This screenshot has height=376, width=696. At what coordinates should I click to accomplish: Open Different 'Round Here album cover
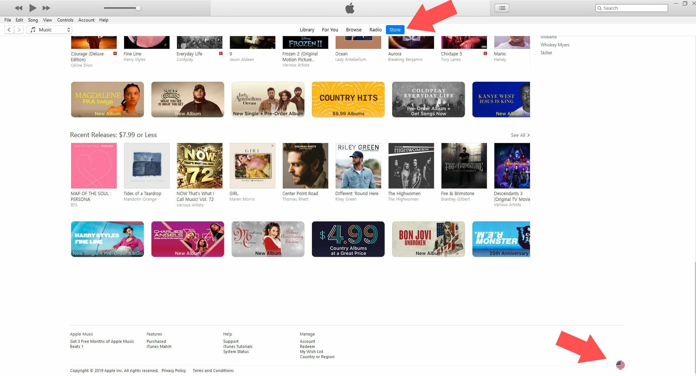point(358,166)
